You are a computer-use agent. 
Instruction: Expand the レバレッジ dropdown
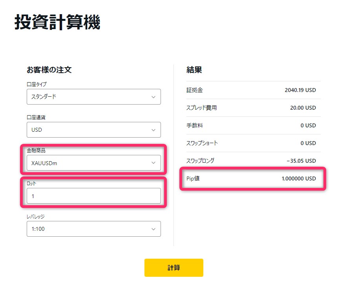point(93,229)
